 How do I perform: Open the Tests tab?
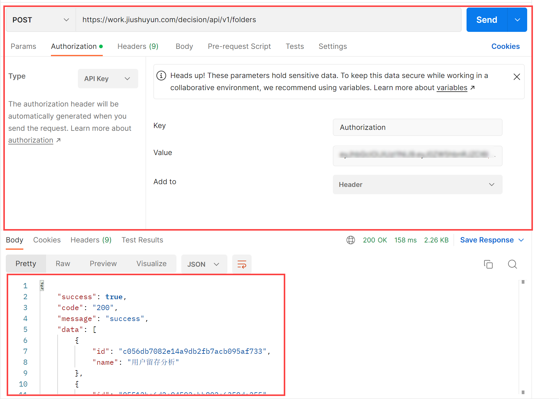point(295,46)
